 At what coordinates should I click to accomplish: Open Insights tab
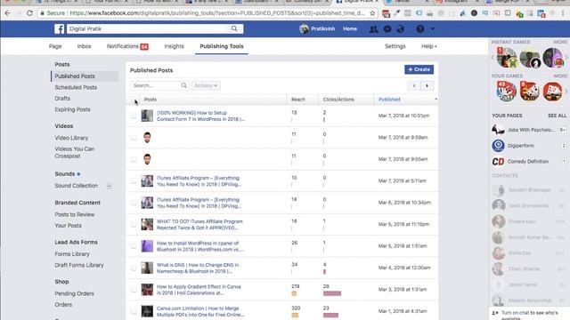(175, 46)
